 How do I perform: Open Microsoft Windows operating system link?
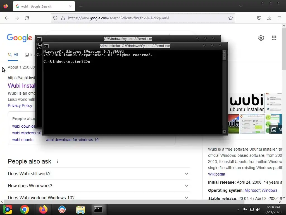coord(261,190)
